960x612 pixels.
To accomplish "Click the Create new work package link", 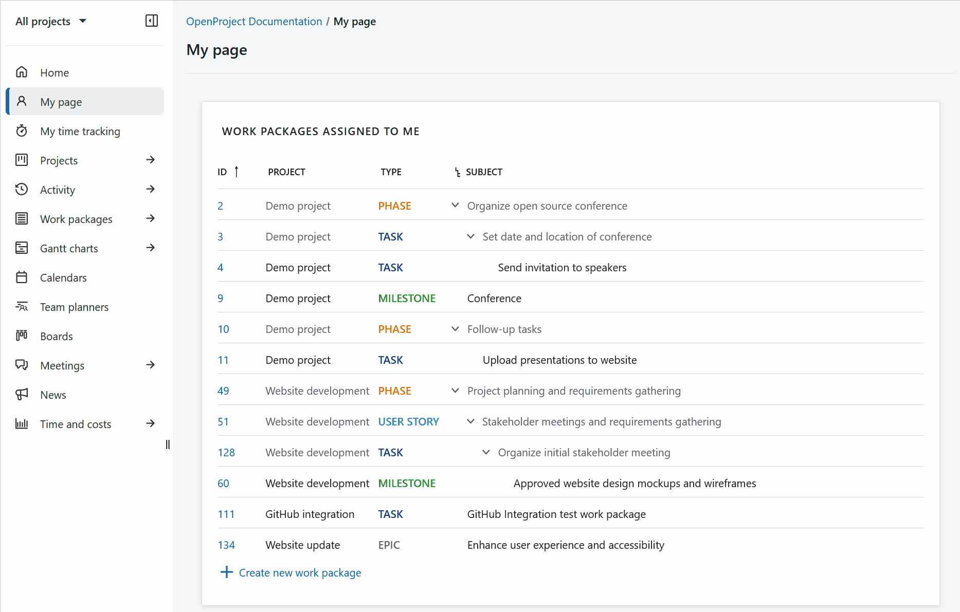I will point(300,572).
